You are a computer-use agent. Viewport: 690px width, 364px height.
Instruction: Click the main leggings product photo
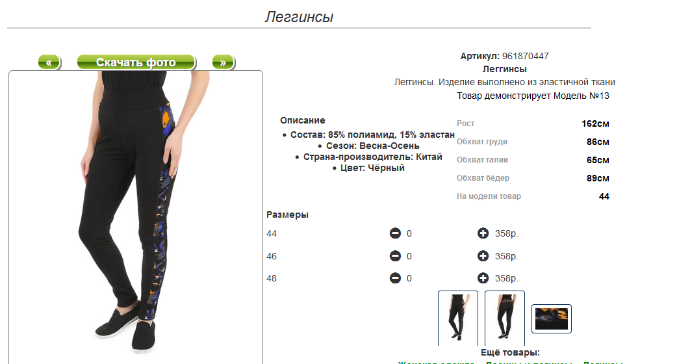pyautogui.click(x=136, y=217)
